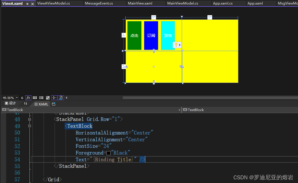This screenshot has height=183, width=298.
Task: Toggle artboard checkerboard background
Action: [x=48, y=98]
